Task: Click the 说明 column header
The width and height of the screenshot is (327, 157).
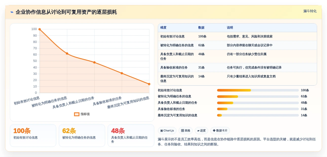Action: pos(230,28)
